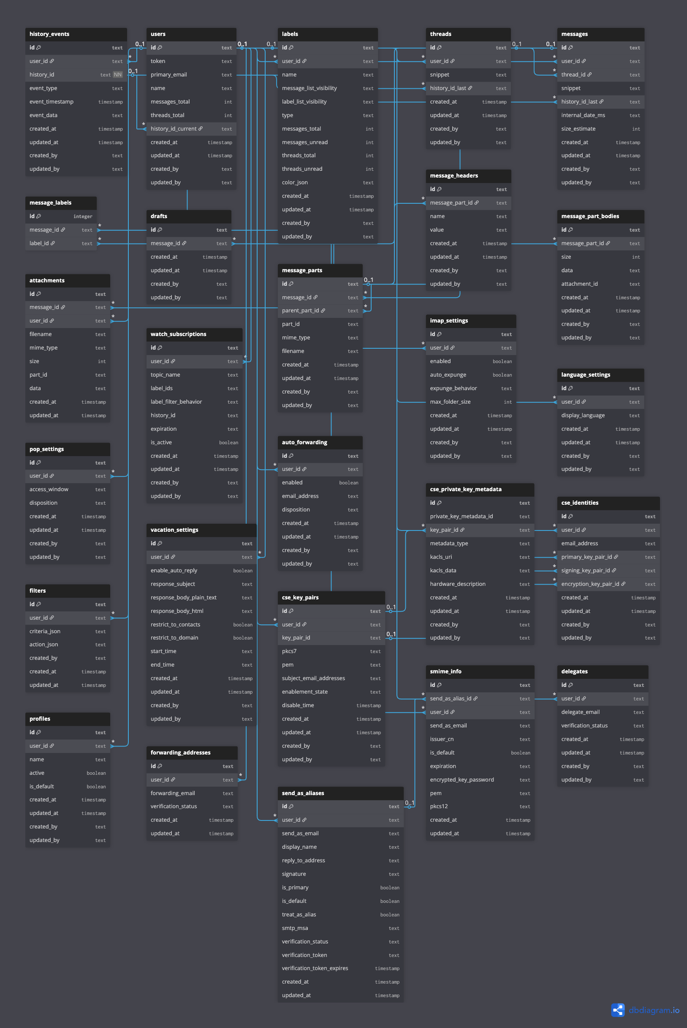Open the dbdiagram.io link text

pyautogui.click(x=654, y=1010)
